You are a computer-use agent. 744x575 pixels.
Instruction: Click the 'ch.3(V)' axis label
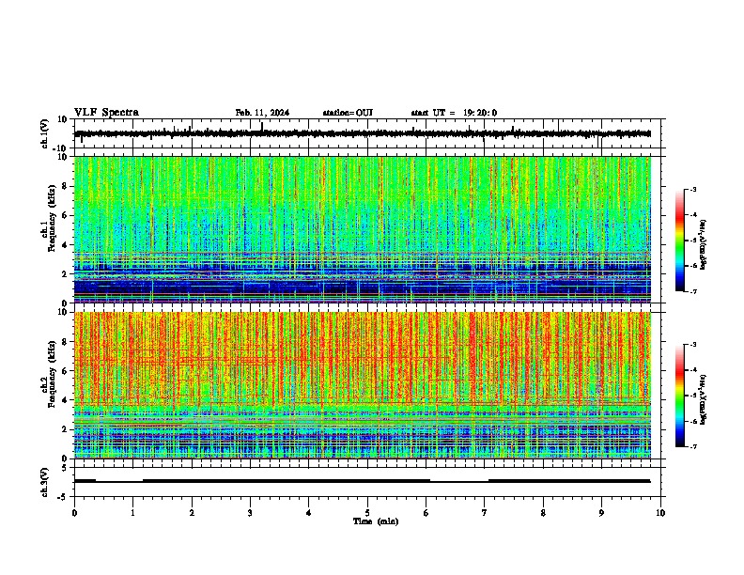[x=45, y=482]
